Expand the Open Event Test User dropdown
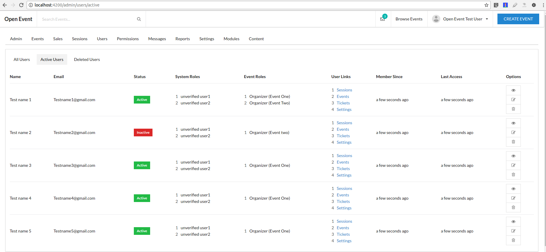The width and height of the screenshot is (546, 252). point(460,19)
